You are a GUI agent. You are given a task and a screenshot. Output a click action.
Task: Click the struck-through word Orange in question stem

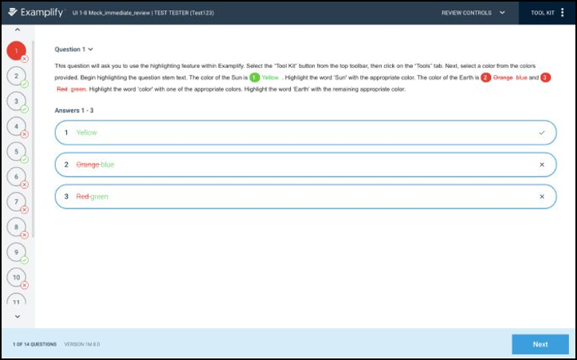click(x=503, y=77)
